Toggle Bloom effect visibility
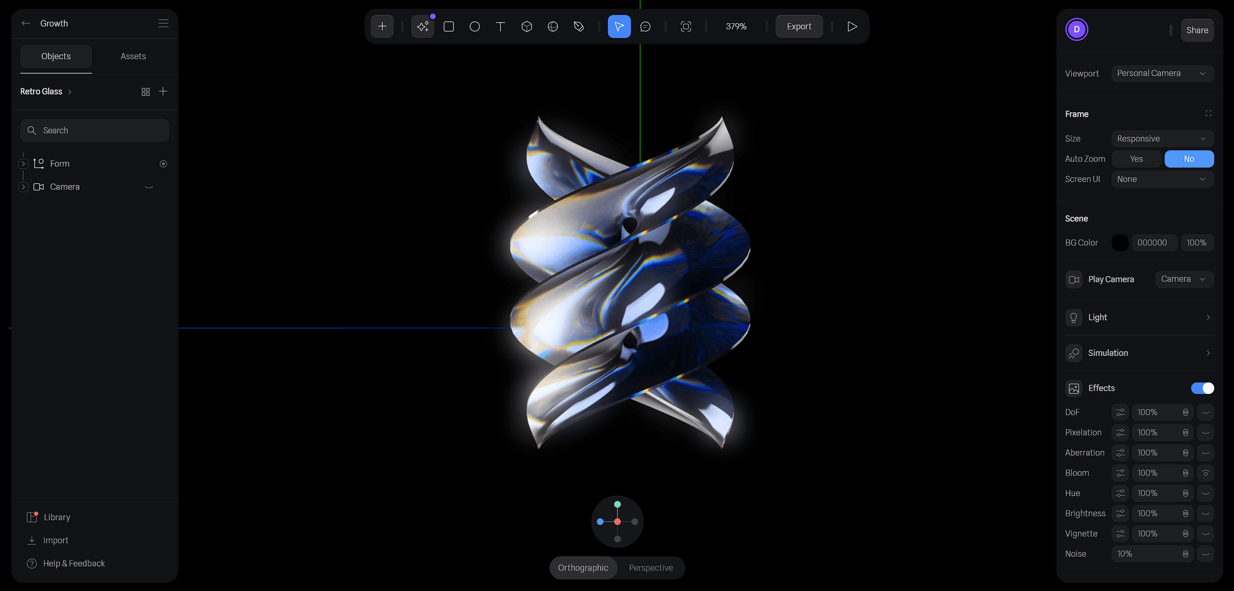The image size is (1234, 591). coord(1206,473)
